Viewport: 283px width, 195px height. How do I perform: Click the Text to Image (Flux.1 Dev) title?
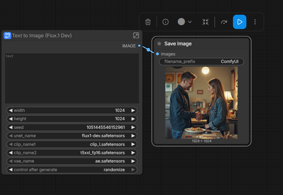(x=42, y=35)
